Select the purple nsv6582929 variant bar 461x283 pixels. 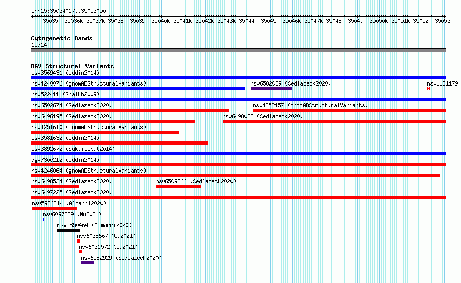[88, 263]
